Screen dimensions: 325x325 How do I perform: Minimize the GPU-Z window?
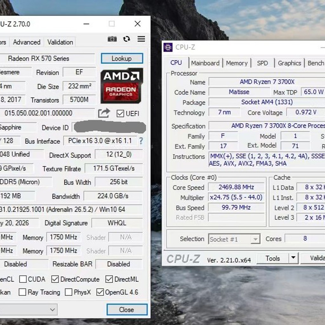point(86,24)
